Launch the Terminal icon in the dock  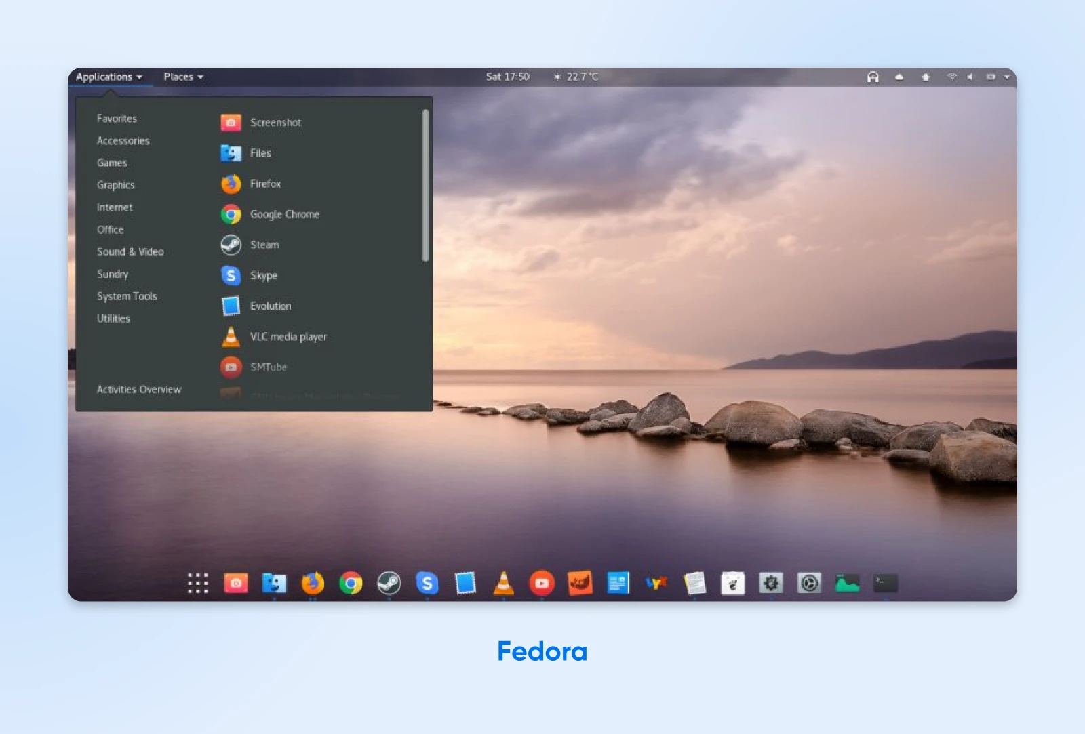click(x=886, y=583)
